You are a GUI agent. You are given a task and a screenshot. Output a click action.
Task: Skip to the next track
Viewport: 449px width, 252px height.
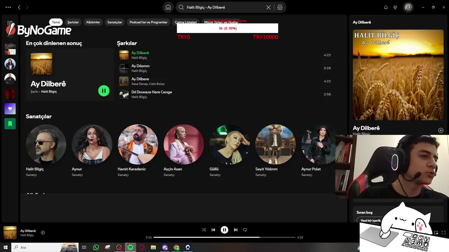tap(236, 230)
